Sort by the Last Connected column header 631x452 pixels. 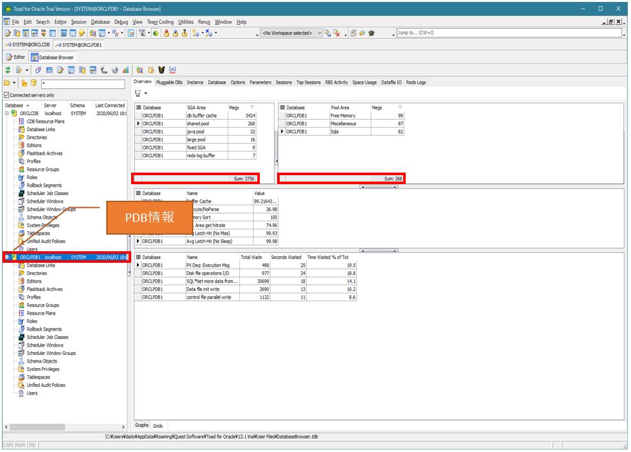(x=110, y=105)
